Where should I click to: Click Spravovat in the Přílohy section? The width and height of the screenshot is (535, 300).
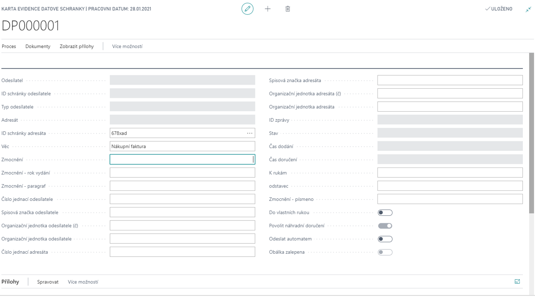coord(48,282)
